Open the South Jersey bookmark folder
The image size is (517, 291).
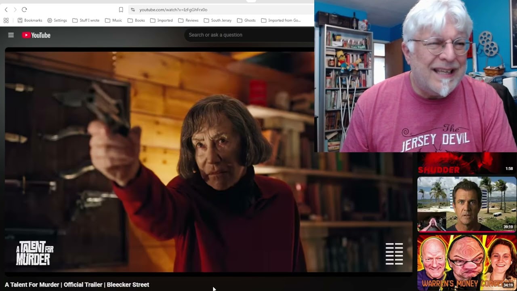(218, 20)
